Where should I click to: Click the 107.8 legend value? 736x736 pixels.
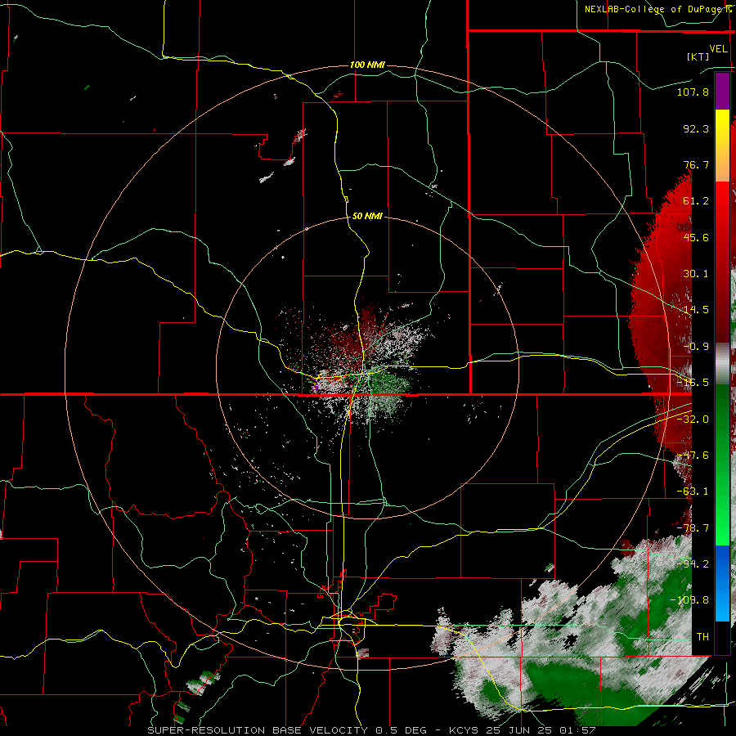(x=693, y=92)
